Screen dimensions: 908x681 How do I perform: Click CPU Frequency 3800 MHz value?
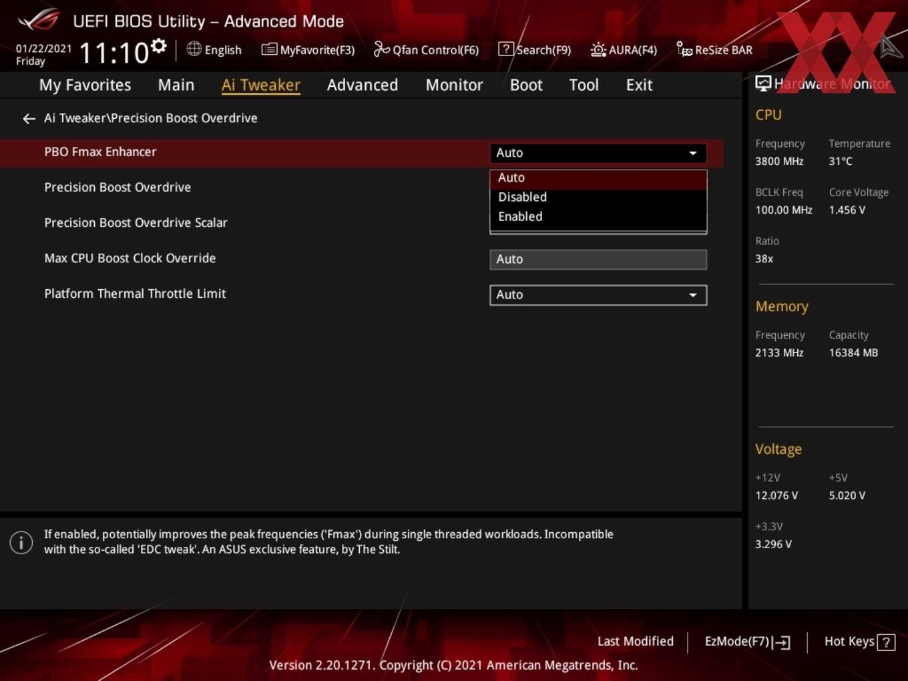(x=779, y=162)
